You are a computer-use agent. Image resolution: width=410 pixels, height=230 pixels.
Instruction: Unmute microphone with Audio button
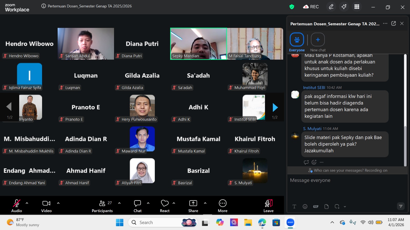[x=16, y=205]
